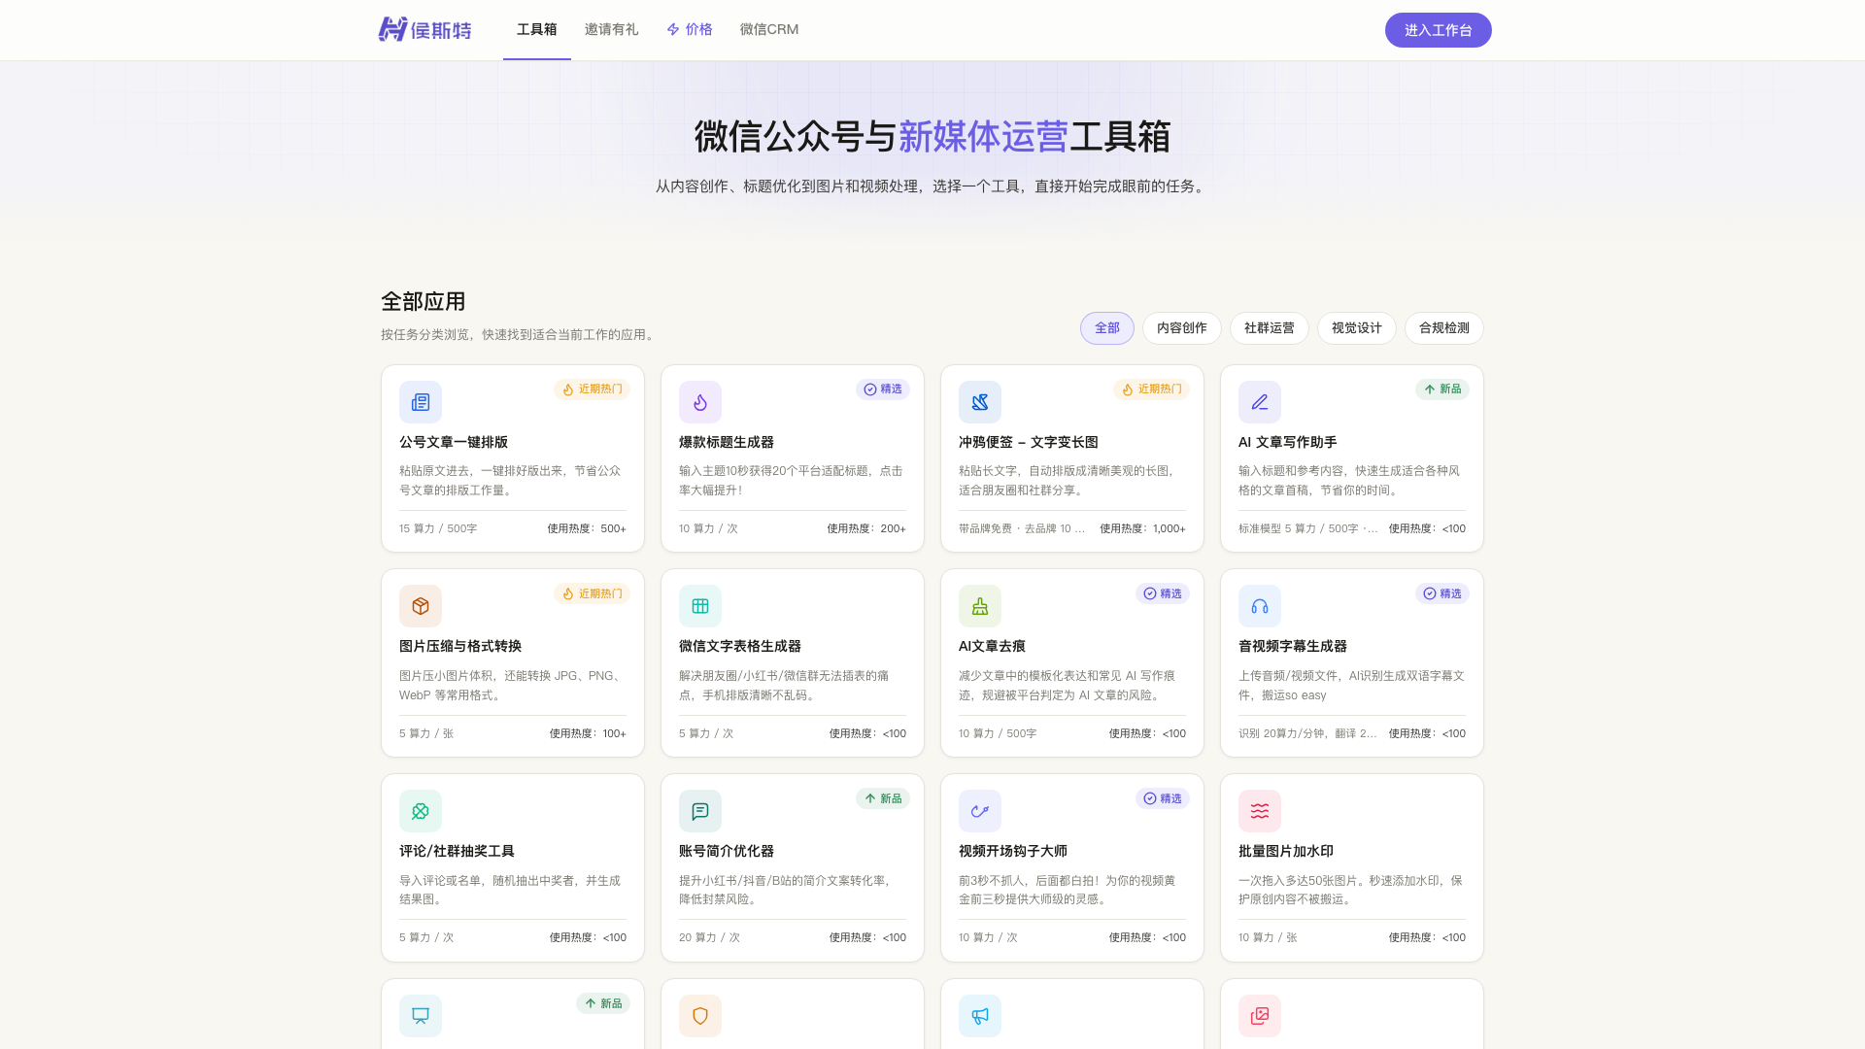Open the 公号文章一键排版 title link
Image resolution: width=1865 pixels, height=1049 pixels.
(454, 442)
